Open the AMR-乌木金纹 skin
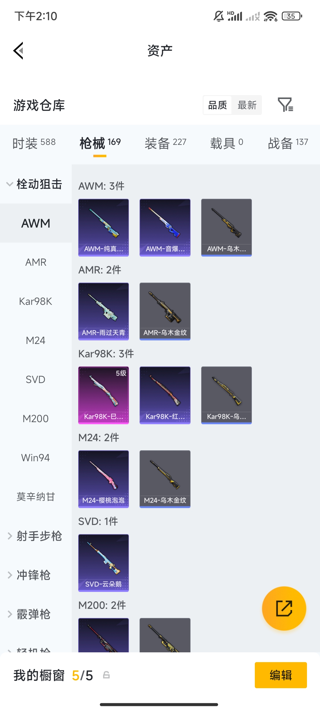Viewport: 320px width, 711px height. tap(165, 311)
